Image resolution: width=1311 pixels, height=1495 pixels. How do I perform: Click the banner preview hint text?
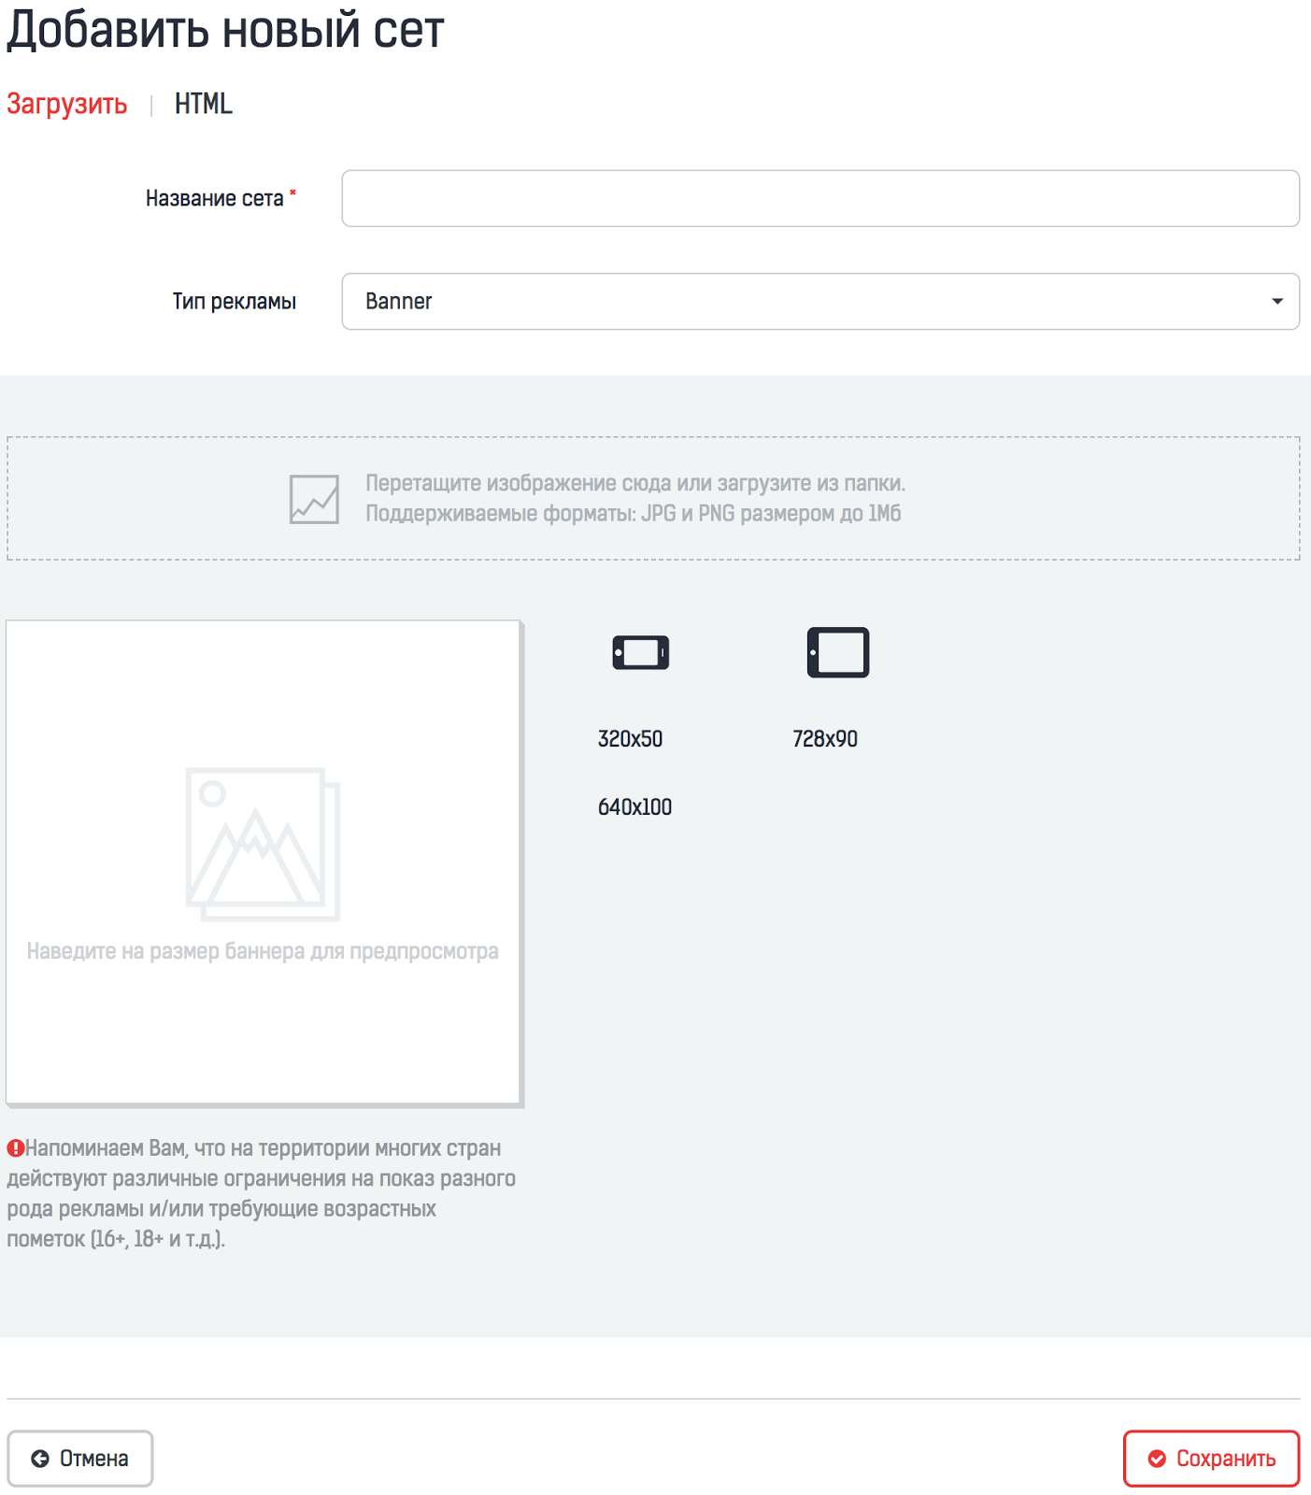(x=263, y=951)
